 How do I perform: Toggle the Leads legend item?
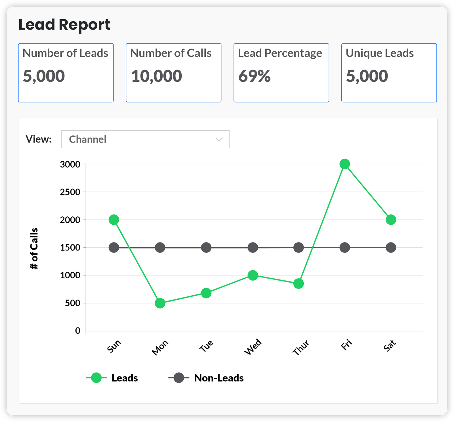pyautogui.click(x=112, y=378)
